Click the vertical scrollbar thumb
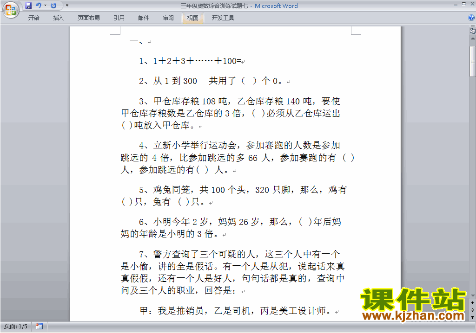 pos(473,61)
